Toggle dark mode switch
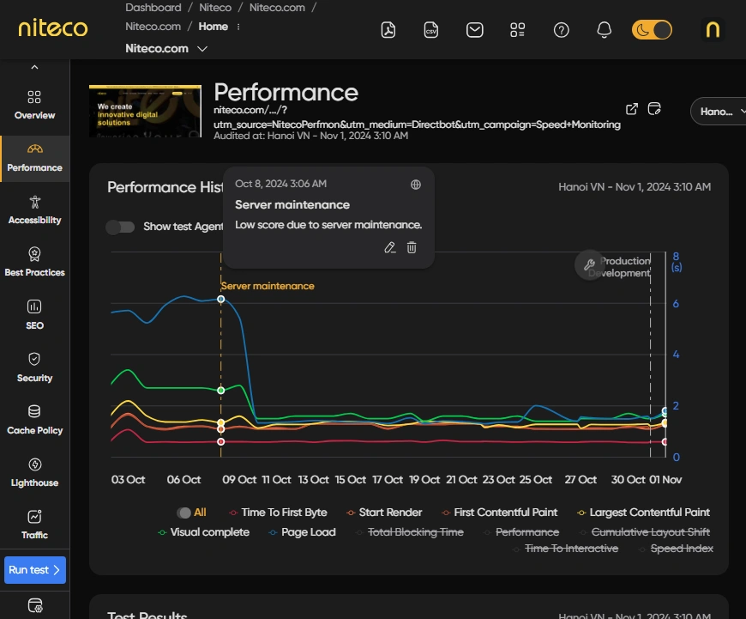Image resolution: width=746 pixels, height=619 pixels. 652,30
